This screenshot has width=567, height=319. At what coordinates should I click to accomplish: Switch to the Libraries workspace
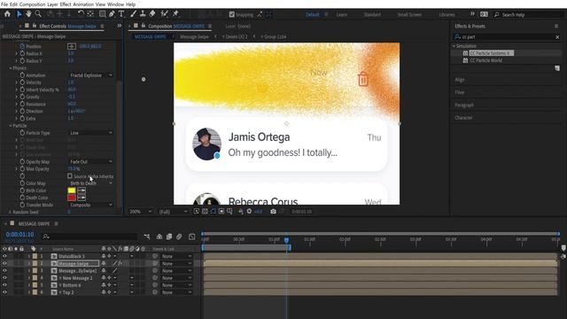447,15
